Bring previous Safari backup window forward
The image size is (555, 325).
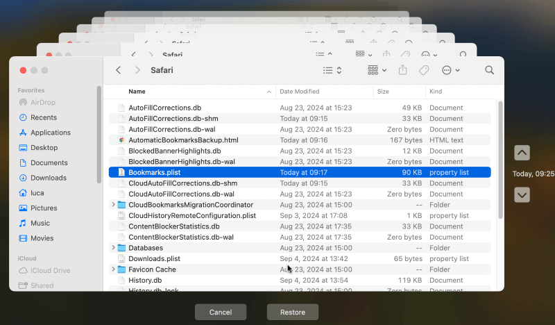click(x=257, y=49)
